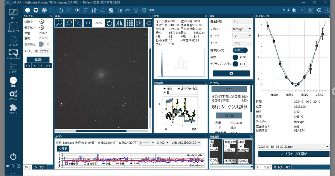Viewport: 335px width, 176px height.
Task: Click the camera shutter capture button
Action: pos(231,73)
